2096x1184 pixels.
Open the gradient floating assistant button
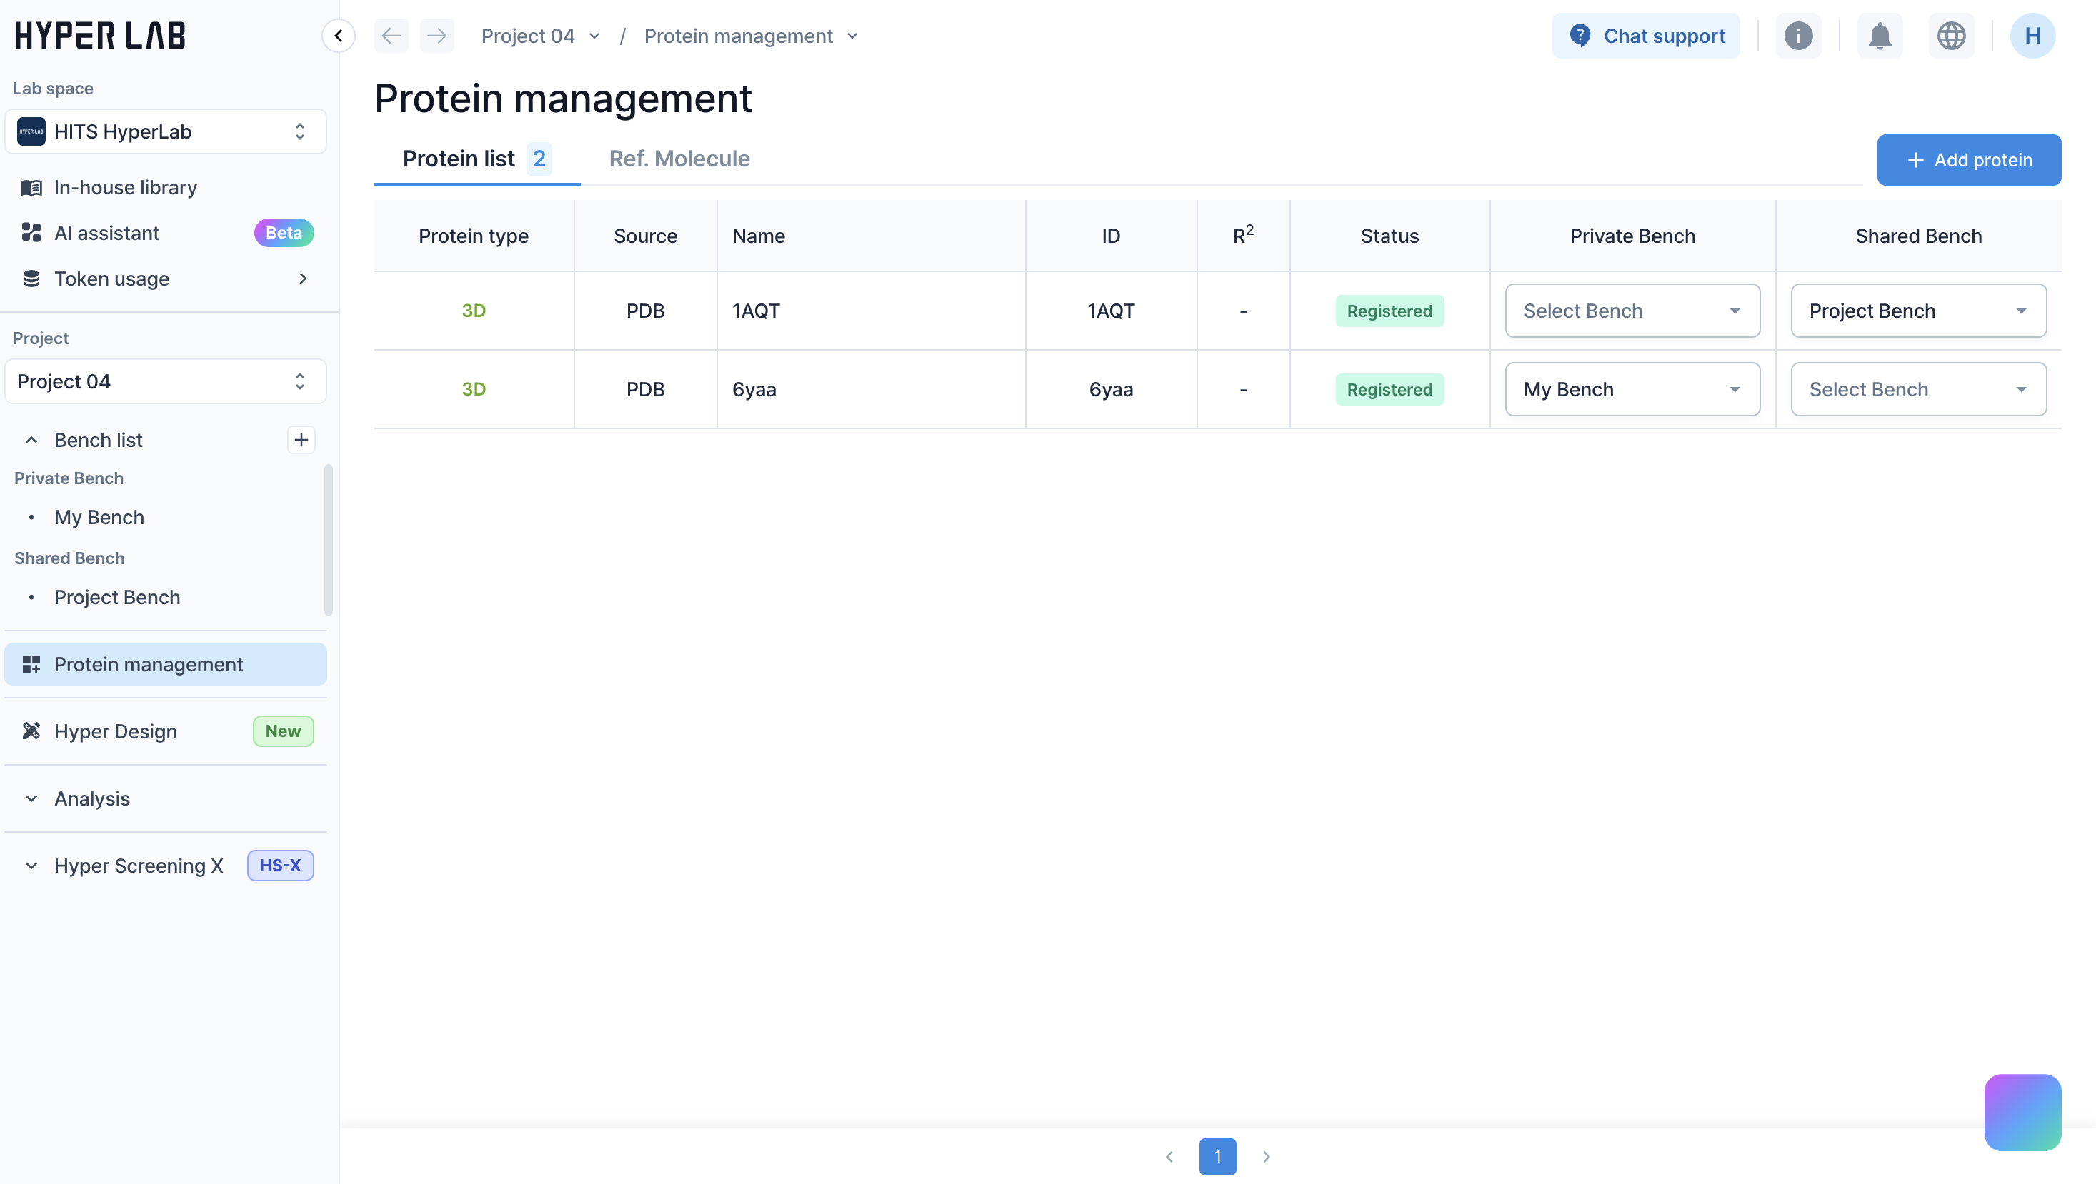(x=2022, y=1112)
